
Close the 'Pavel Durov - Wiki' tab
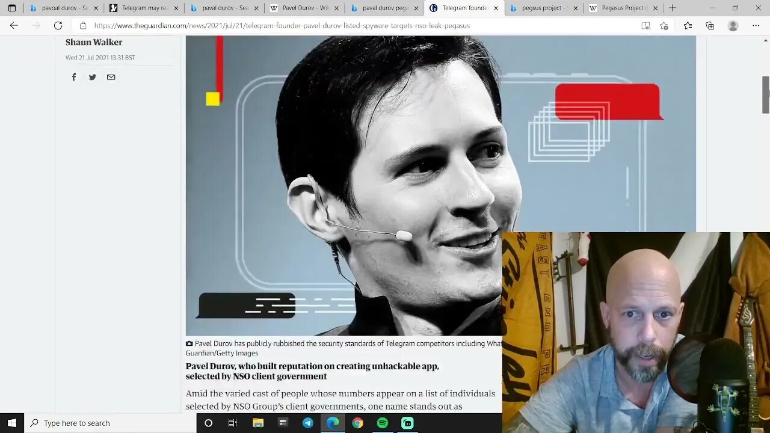[x=336, y=8]
